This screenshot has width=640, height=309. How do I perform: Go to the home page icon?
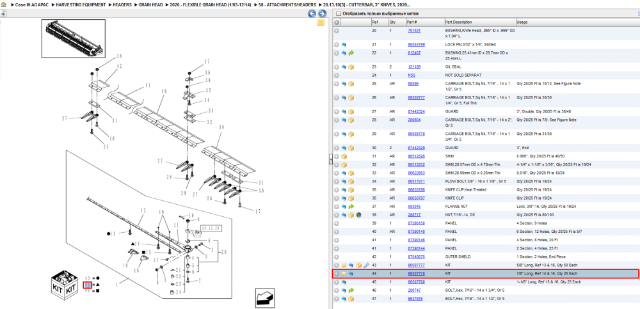pyautogui.click(x=3, y=5)
